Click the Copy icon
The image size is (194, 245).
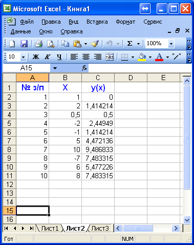point(65,44)
